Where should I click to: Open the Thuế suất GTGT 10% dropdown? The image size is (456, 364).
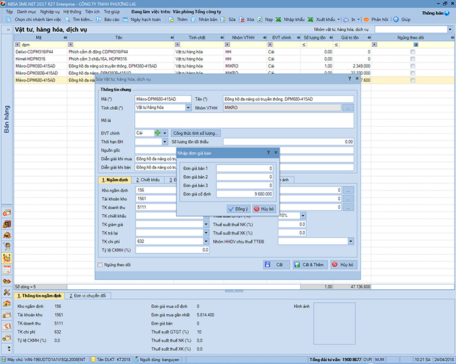(x=303, y=216)
